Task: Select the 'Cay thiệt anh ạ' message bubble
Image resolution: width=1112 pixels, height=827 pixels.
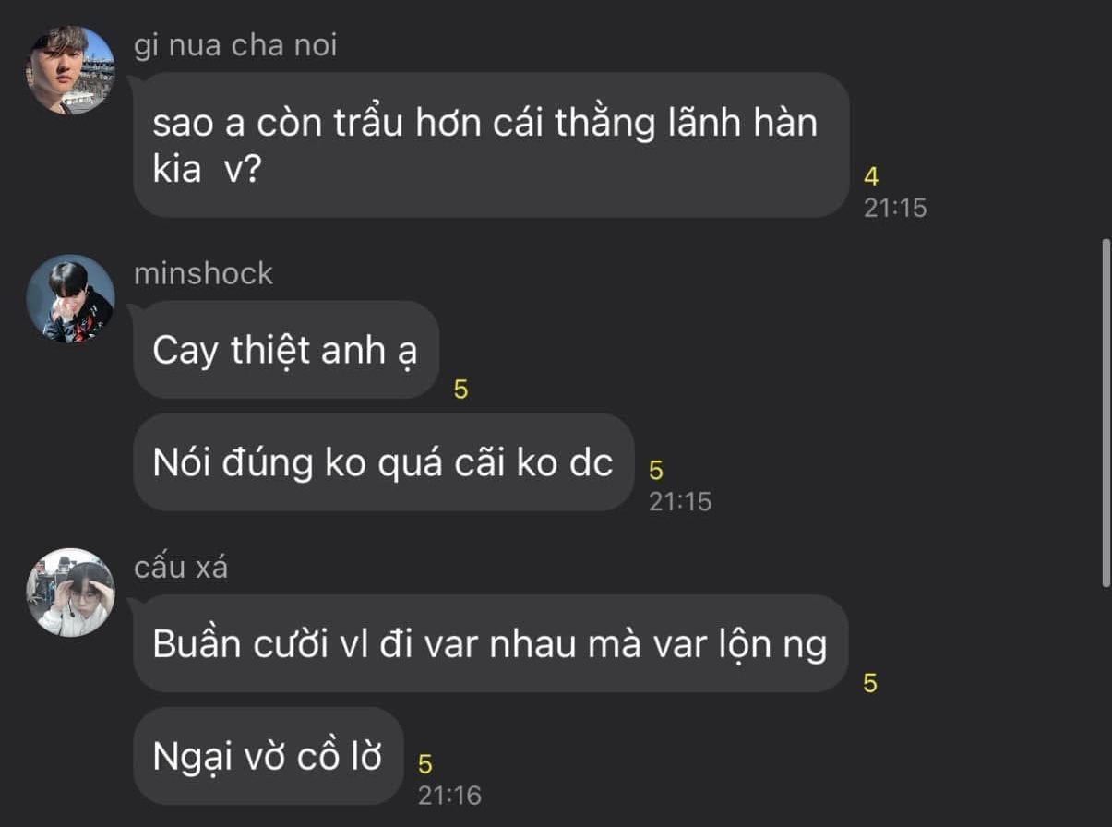Action: coord(286,350)
